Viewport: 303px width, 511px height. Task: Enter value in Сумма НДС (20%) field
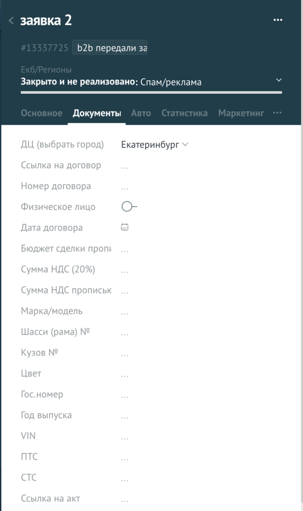(125, 270)
